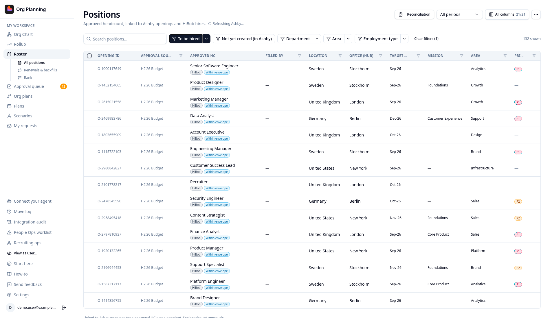
Task: Click the more options ellipsis button
Action: pos(536,14)
